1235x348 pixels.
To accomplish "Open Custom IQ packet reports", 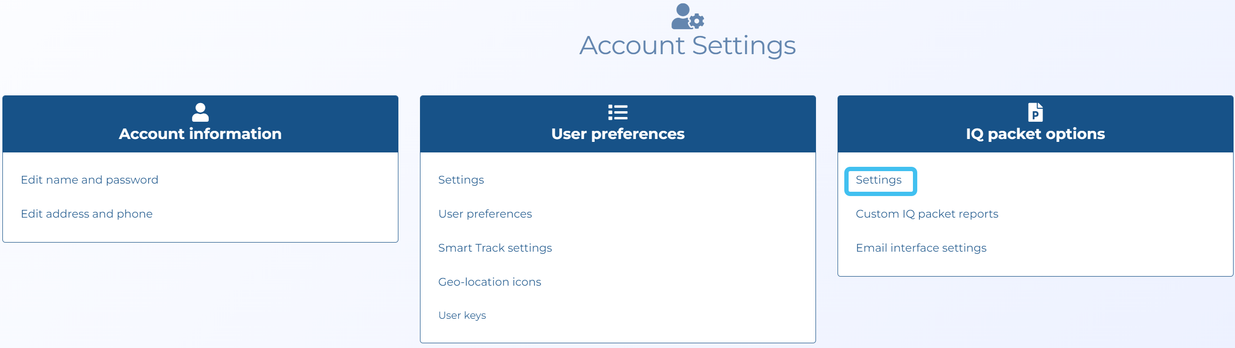I will [927, 214].
